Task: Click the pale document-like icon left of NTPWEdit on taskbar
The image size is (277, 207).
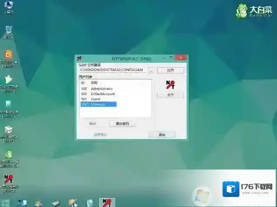Action: point(90,203)
